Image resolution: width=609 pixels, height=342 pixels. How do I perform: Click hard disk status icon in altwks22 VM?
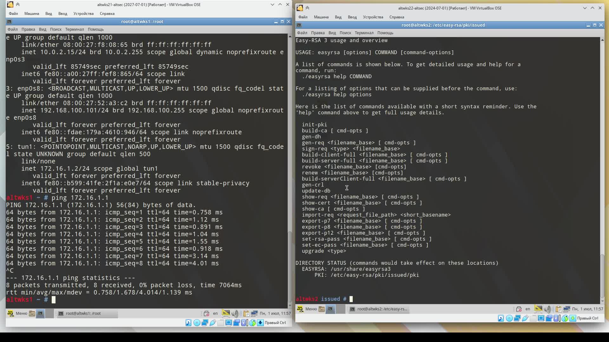(x=501, y=318)
